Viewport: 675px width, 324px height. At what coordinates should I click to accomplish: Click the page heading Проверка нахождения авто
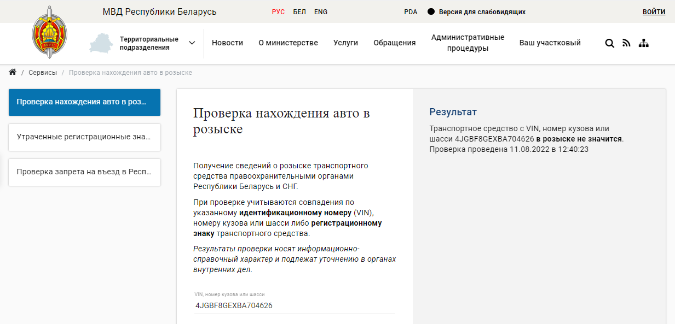(281, 121)
